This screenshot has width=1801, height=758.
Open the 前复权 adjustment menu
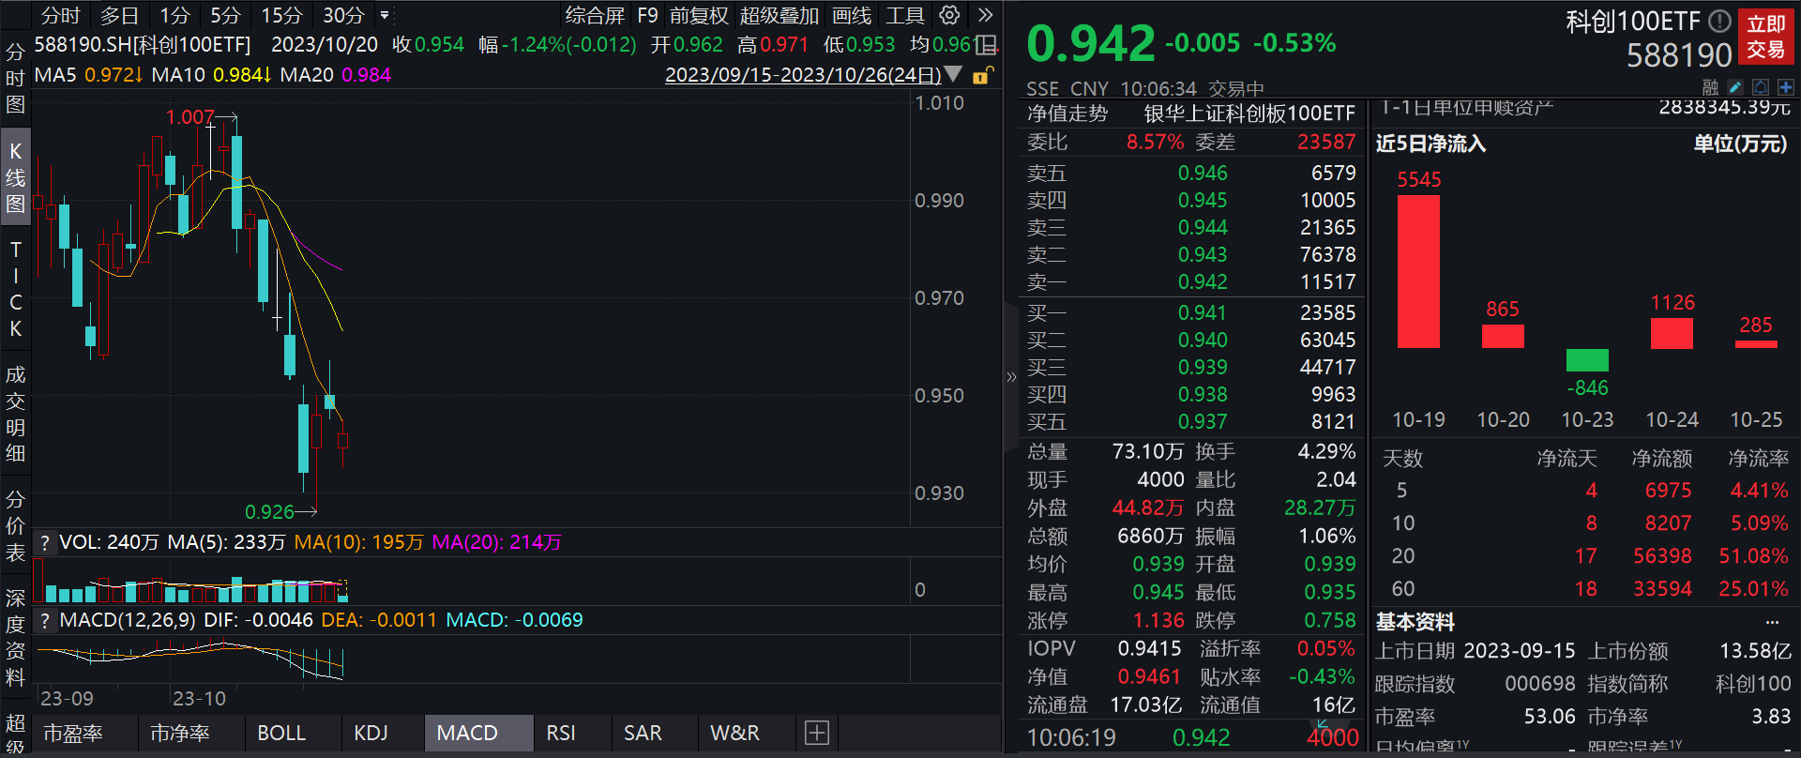coord(699,15)
